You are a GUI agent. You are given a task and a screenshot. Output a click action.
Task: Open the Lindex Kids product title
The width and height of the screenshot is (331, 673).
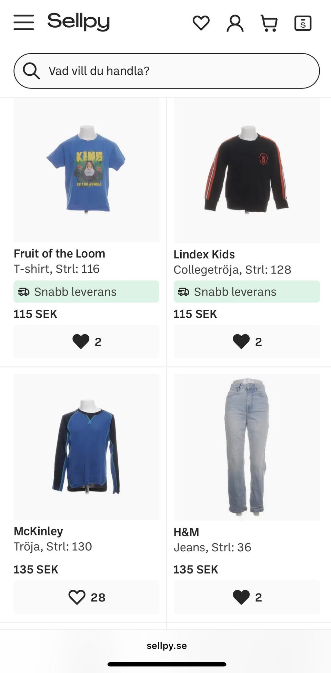204,254
